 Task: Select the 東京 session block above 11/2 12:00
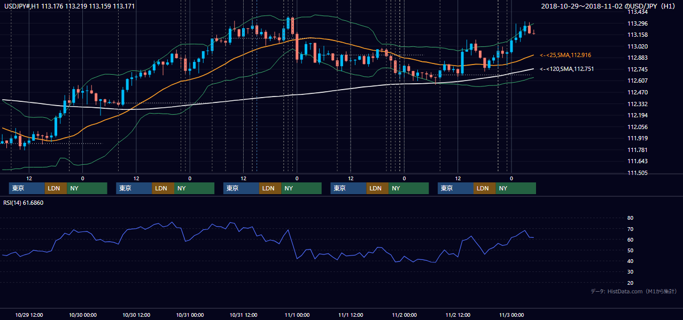[455, 188]
